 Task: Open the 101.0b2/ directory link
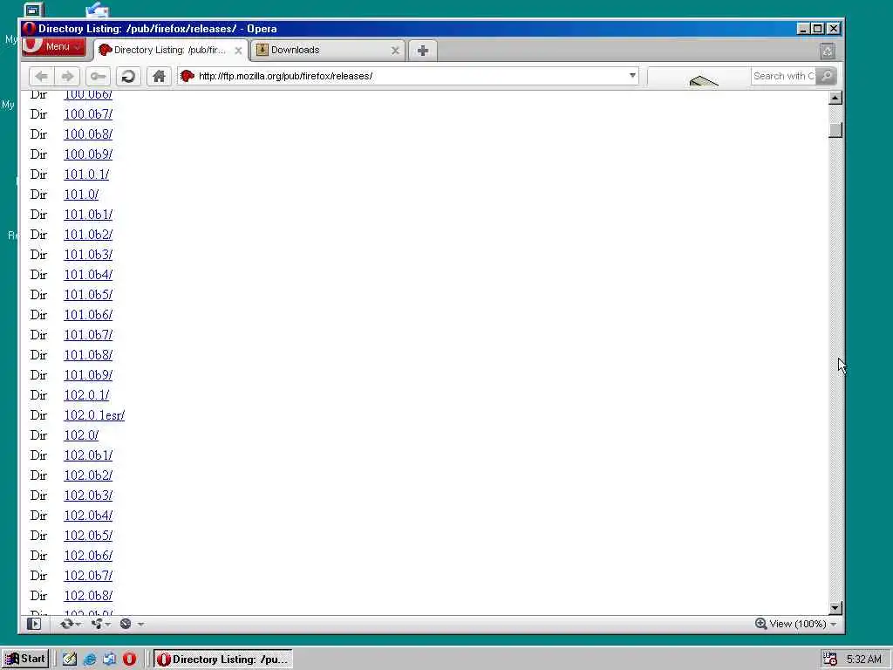[x=88, y=234]
